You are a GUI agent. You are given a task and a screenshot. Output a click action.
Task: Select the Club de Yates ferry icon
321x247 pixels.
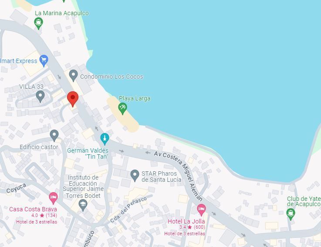point(291,214)
